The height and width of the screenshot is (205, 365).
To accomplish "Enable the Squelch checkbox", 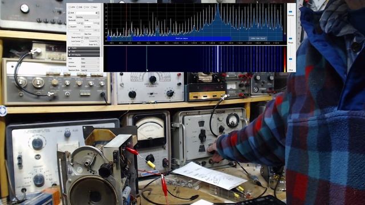I will pos(70,27).
